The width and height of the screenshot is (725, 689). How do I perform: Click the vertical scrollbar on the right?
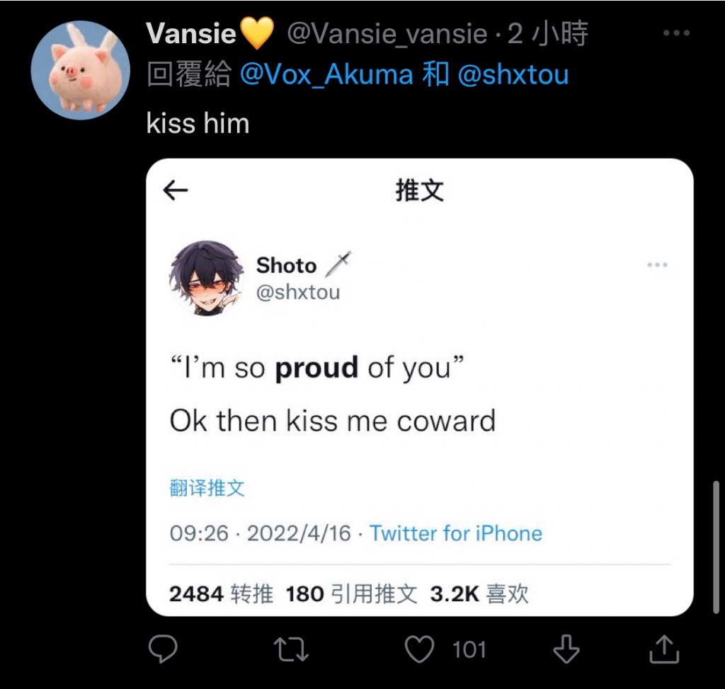pyautogui.click(x=716, y=547)
